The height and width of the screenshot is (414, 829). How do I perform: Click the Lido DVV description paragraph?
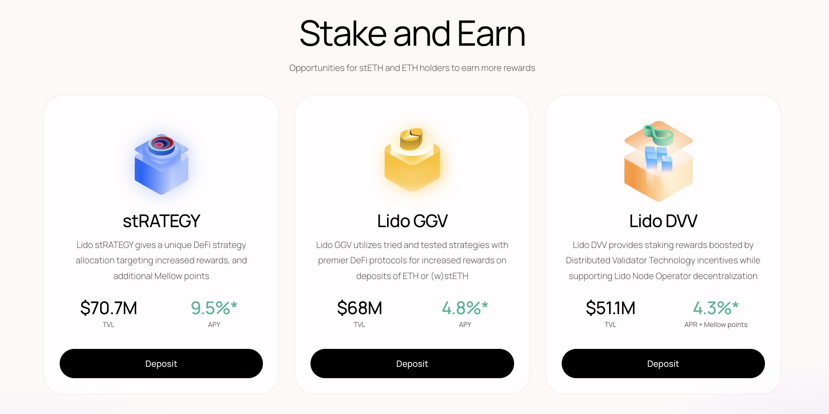(663, 260)
